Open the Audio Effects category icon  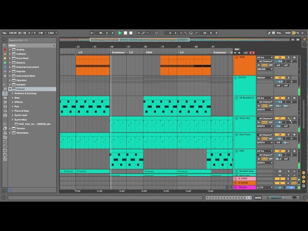click(x=5, y=98)
